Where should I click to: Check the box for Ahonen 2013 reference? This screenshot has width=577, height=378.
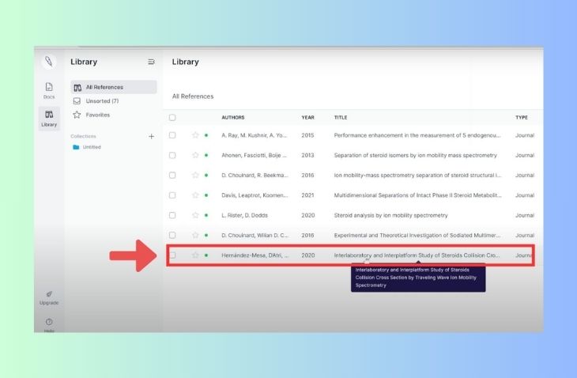click(172, 155)
